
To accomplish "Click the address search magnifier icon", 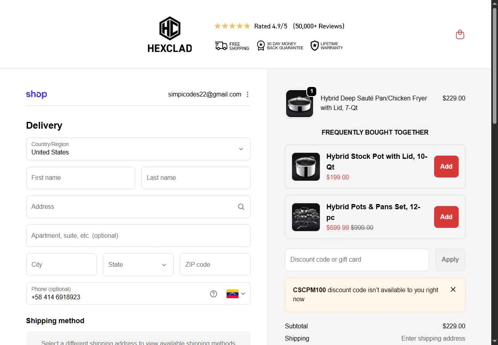I will pyautogui.click(x=241, y=207).
